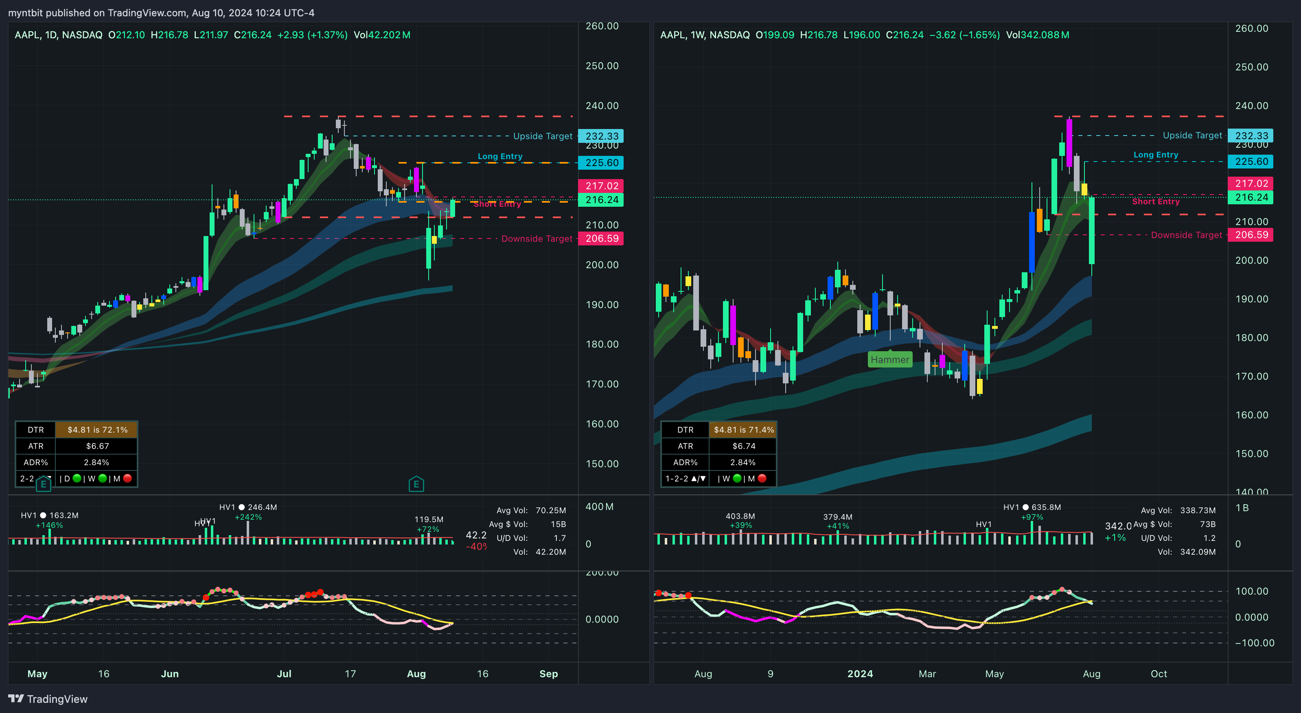Select 217.02 price tag on weekly chart
Image resolution: width=1301 pixels, height=713 pixels.
coord(1251,183)
